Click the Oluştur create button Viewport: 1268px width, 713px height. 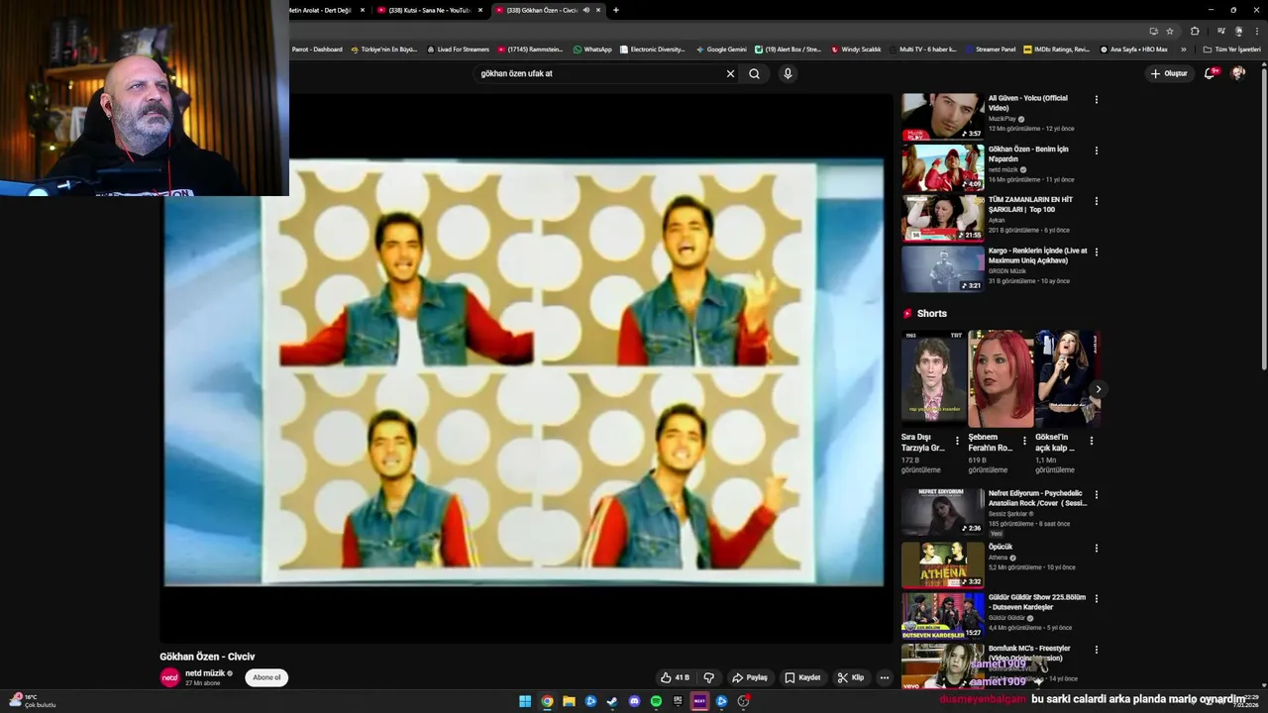pos(1169,73)
